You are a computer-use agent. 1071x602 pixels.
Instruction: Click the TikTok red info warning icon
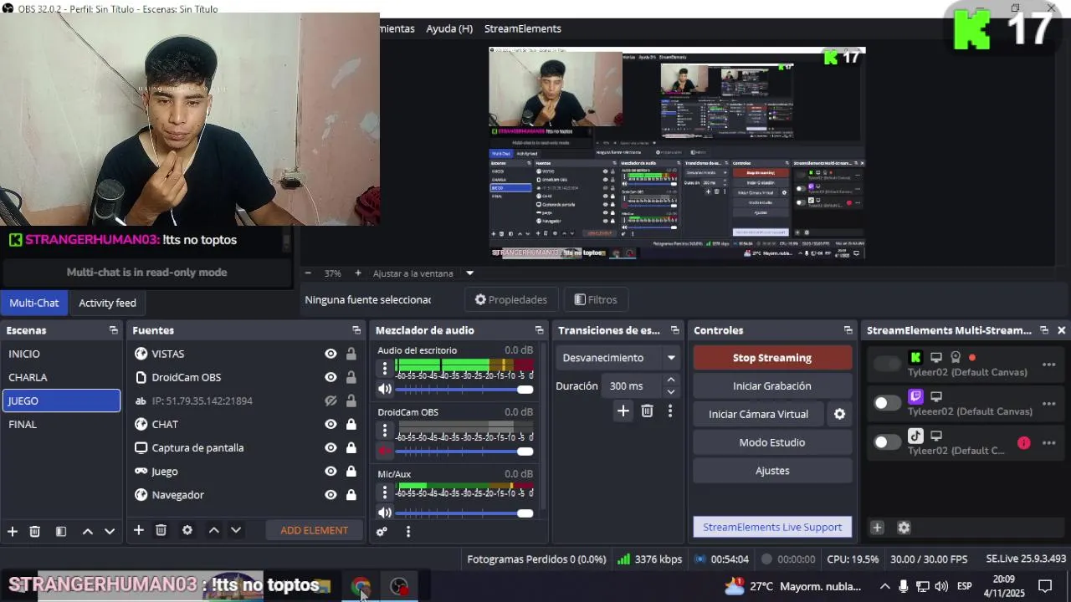1024,443
